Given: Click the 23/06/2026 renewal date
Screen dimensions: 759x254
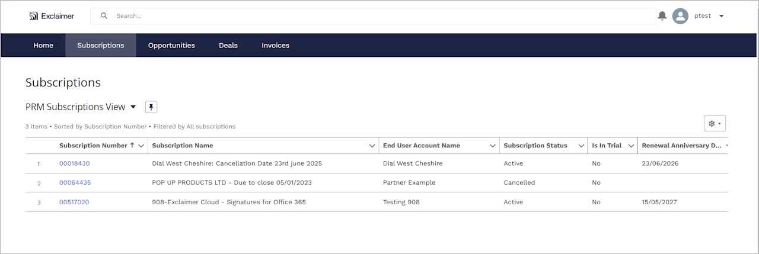Looking at the screenshot, I should point(660,163).
